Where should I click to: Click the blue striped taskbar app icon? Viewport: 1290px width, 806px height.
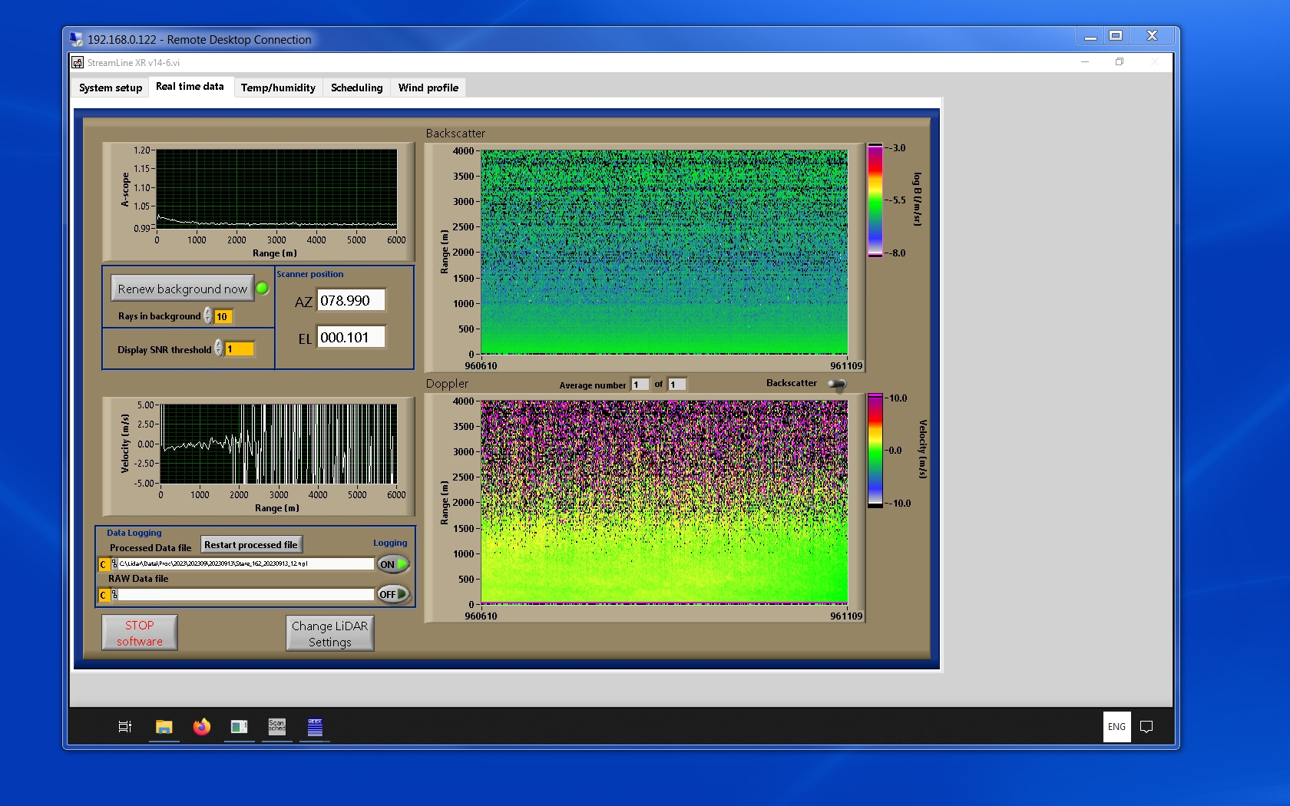315,726
